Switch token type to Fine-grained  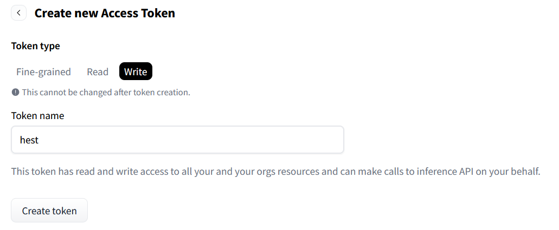(43, 71)
